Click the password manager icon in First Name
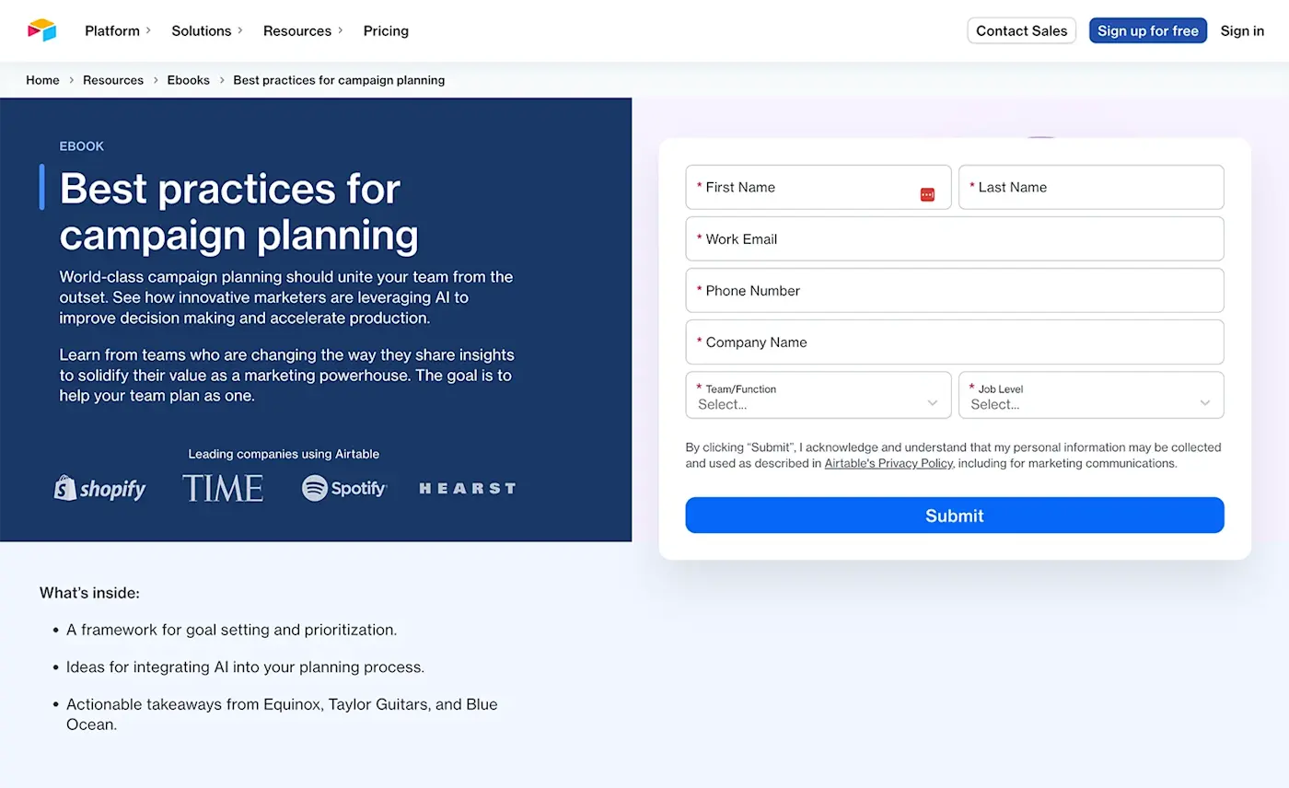Viewport: 1289px width, 788px height. [x=927, y=194]
